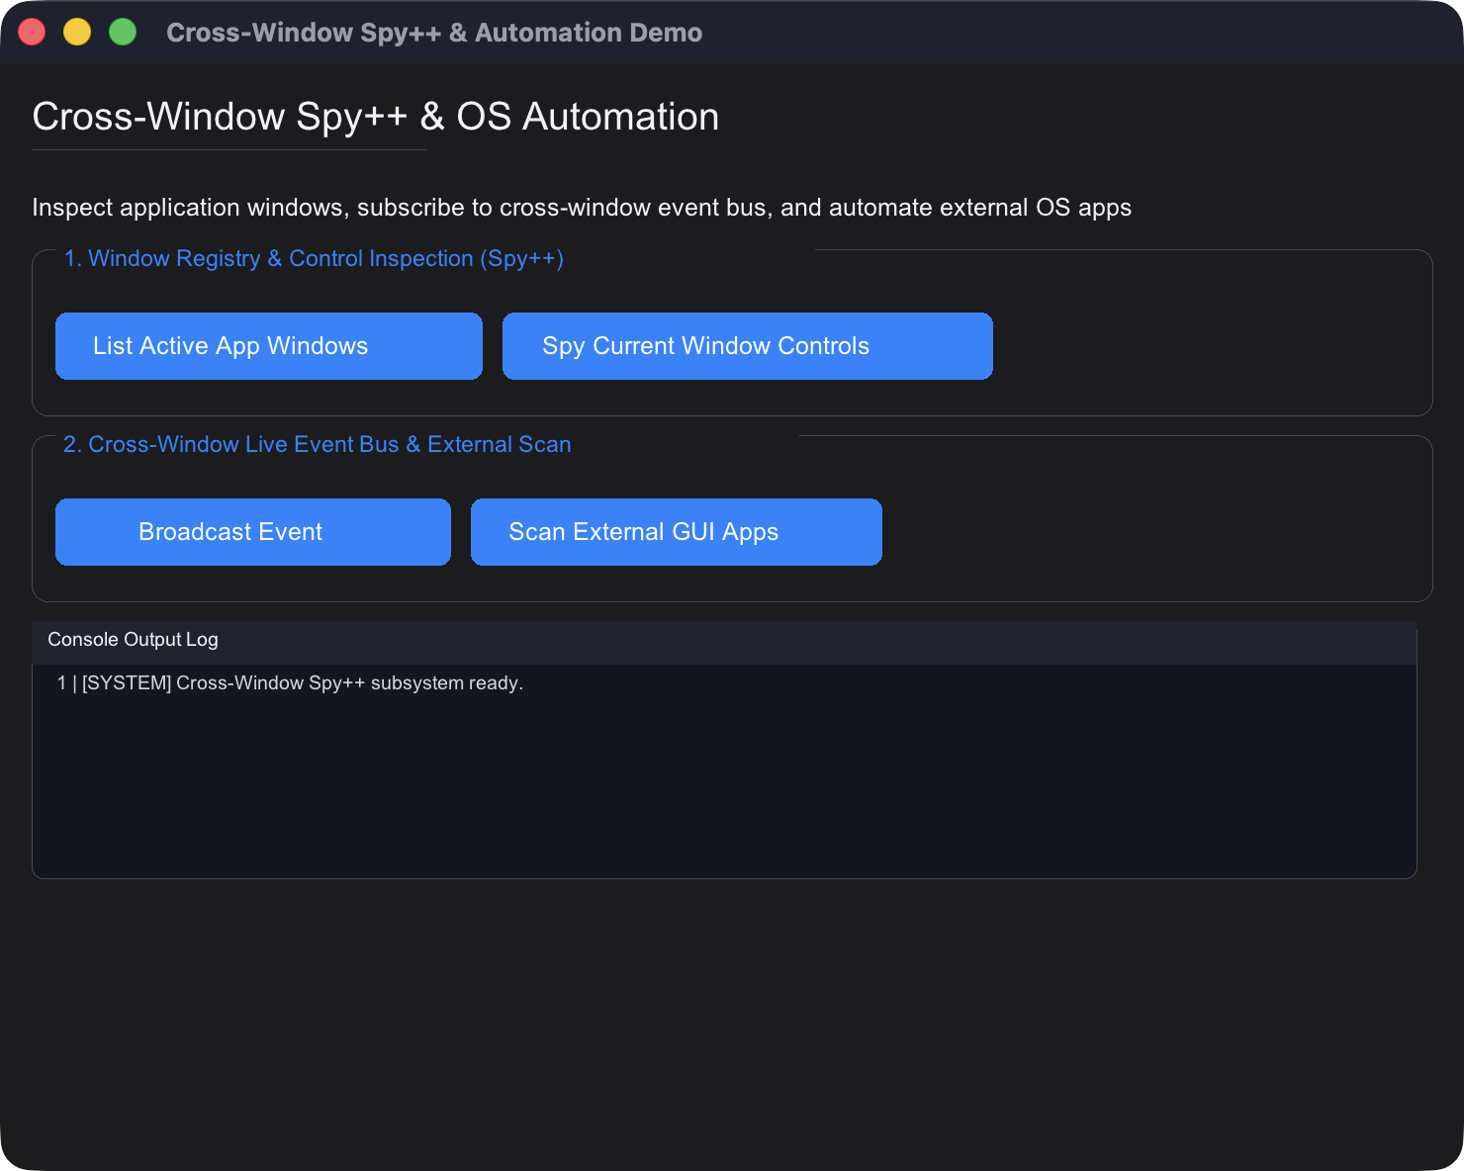Screen dimensions: 1464x1171
Task: Click Window Registry & Control Inspection heading
Action: pyautogui.click(x=314, y=259)
